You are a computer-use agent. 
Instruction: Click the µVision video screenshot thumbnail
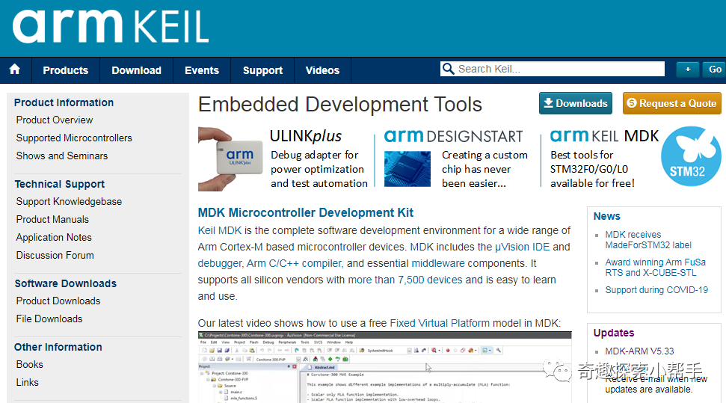[384, 367]
